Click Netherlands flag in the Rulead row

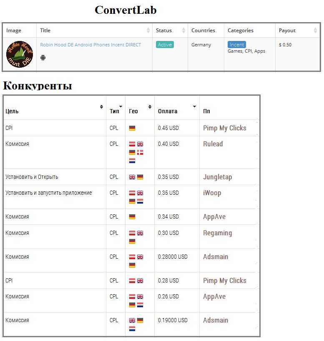click(x=132, y=161)
